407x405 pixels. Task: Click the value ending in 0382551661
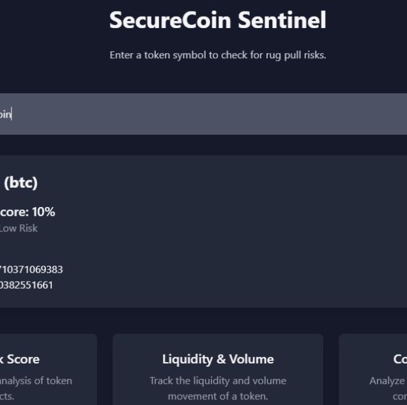pyautogui.click(x=27, y=285)
